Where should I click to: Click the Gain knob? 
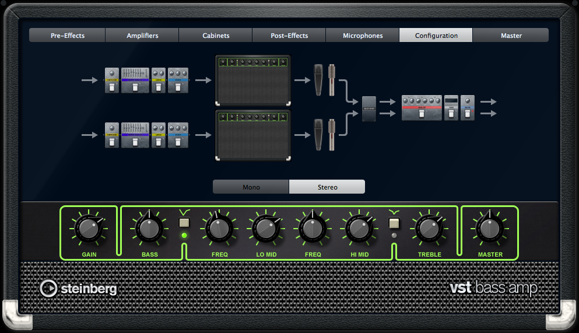[x=89, y=229]
